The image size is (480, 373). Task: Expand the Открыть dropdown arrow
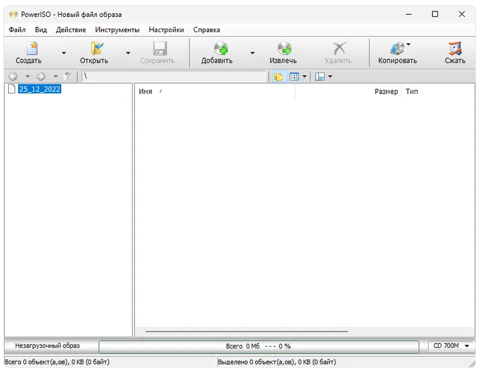click(128, 53)
